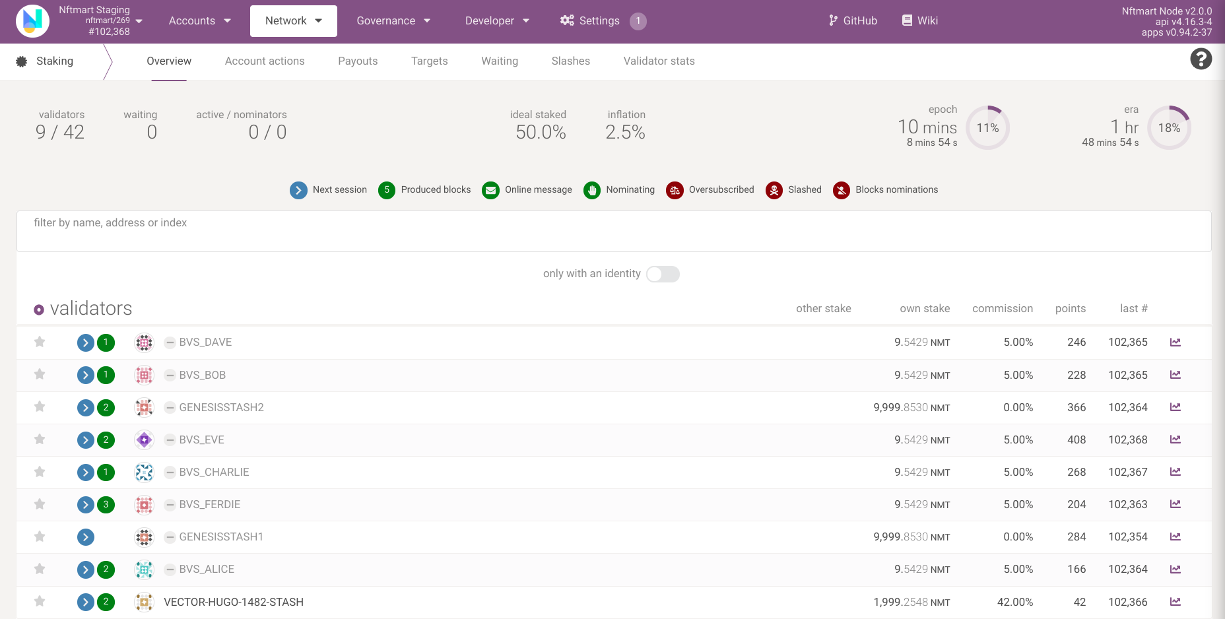1225x619 pixels.
Task: Expand the Governance dropdown menu
Action: (x=393, y=21)
